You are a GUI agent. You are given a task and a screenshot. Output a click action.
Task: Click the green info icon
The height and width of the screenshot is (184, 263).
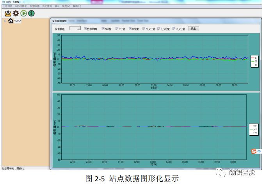[31, 13]
